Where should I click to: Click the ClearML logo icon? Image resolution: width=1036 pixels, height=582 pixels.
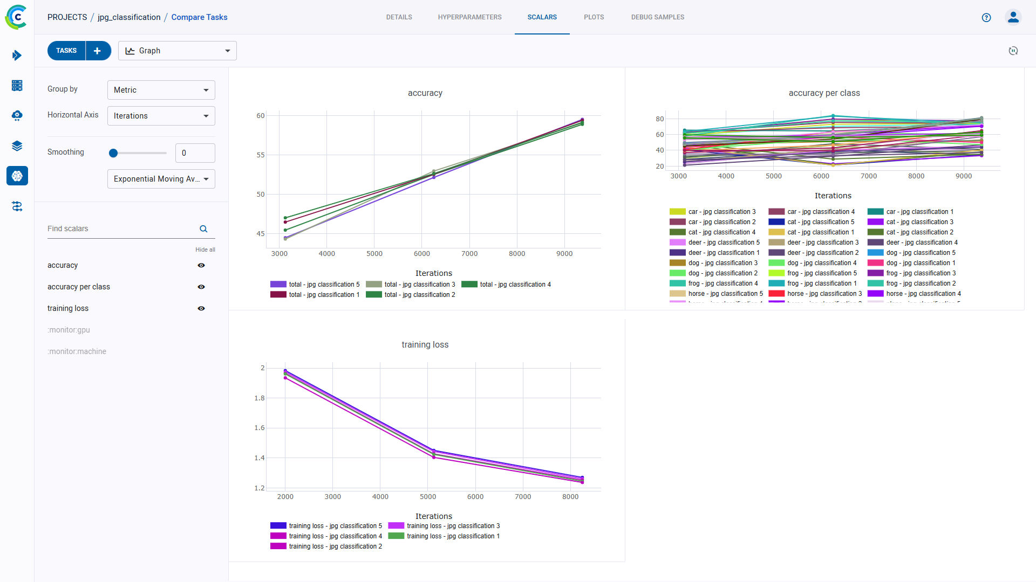[17, 17]
